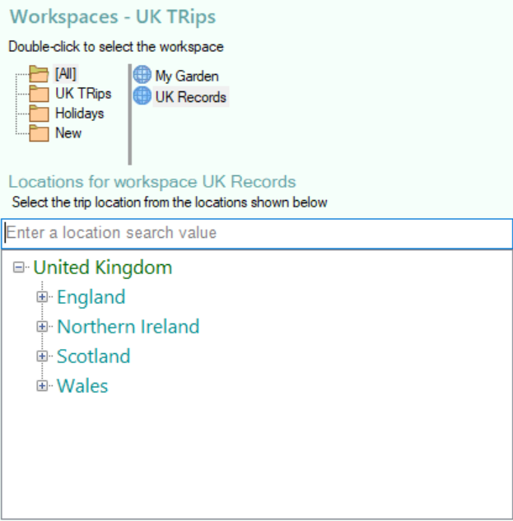Viewport: 513px width, 521px height.
Task: Select the [All] folder icon
Action: [39, 73]
